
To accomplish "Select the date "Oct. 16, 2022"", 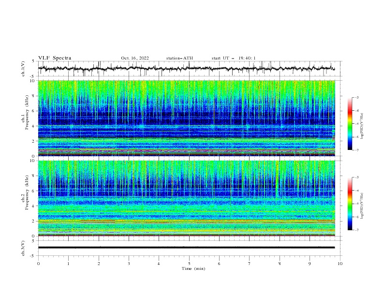I will click(x=135, y=58).
